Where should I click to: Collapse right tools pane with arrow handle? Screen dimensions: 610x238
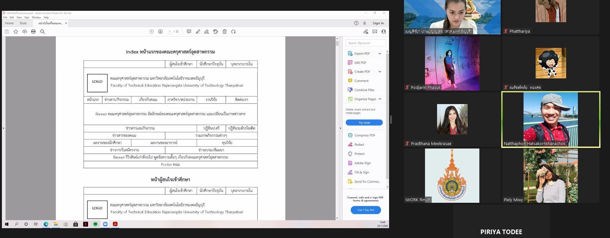[340, 128]
